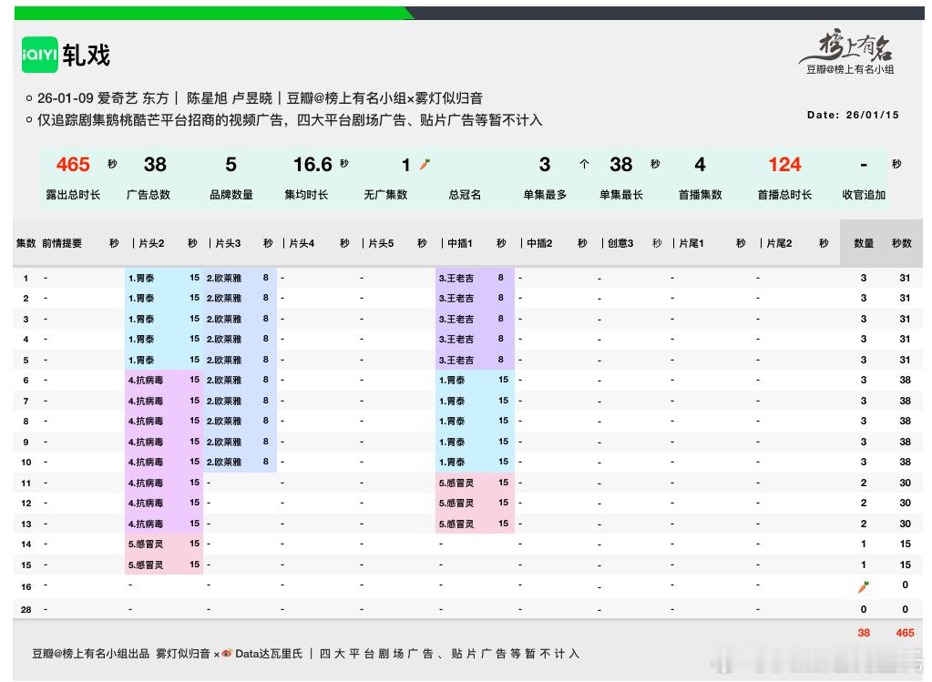Click the 总冠名 label
The height and width of the screenshot is (682, 932).
click(465, 195)
